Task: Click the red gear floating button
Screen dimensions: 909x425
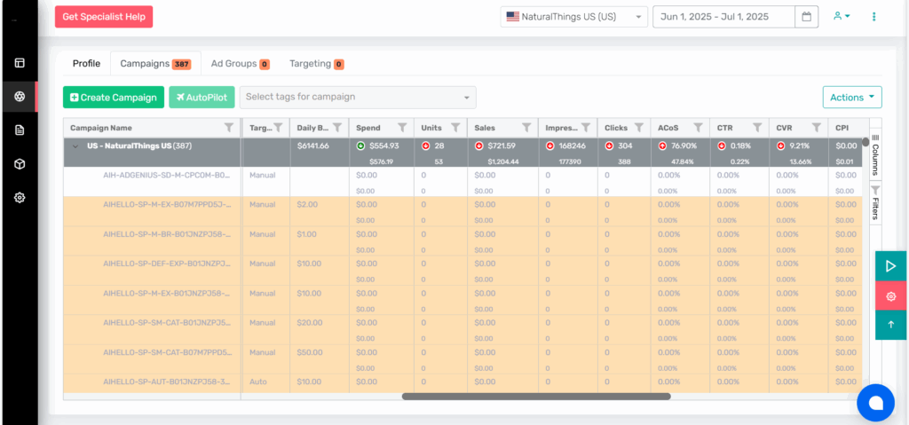Action: coord(890,296)
